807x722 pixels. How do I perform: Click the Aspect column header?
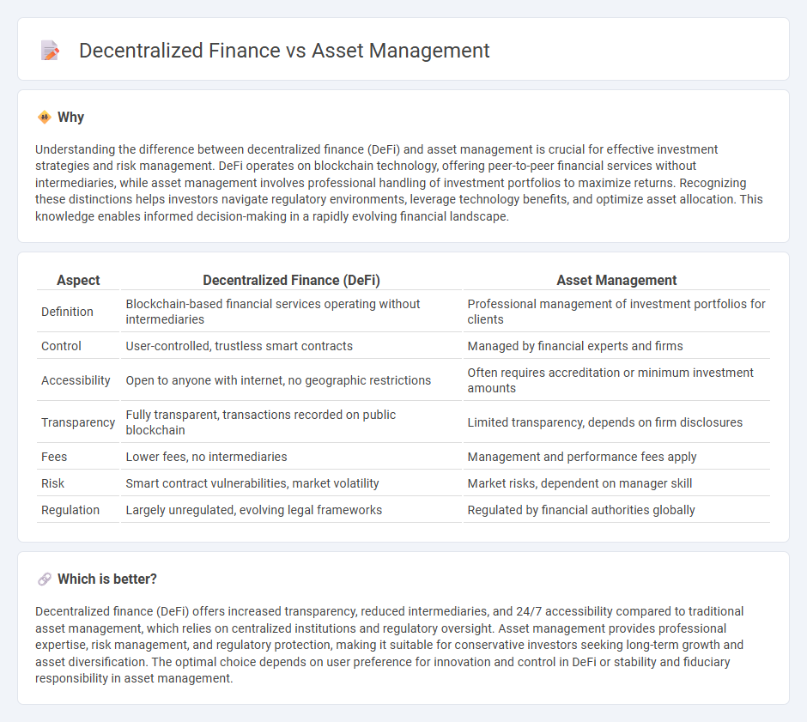[x=78, y=281]
